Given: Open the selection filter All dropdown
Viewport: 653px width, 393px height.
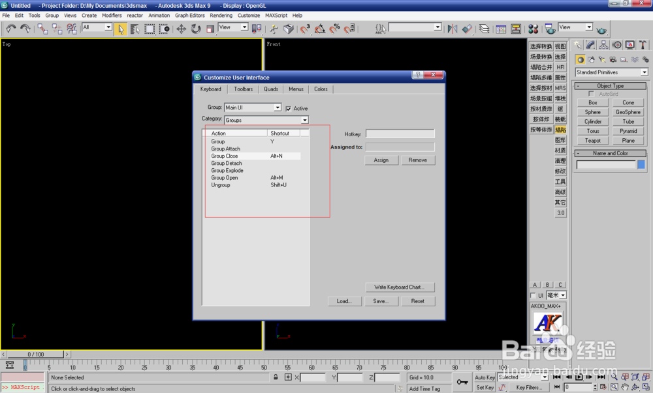Looking at the screenshot, I should pos(97,27).
